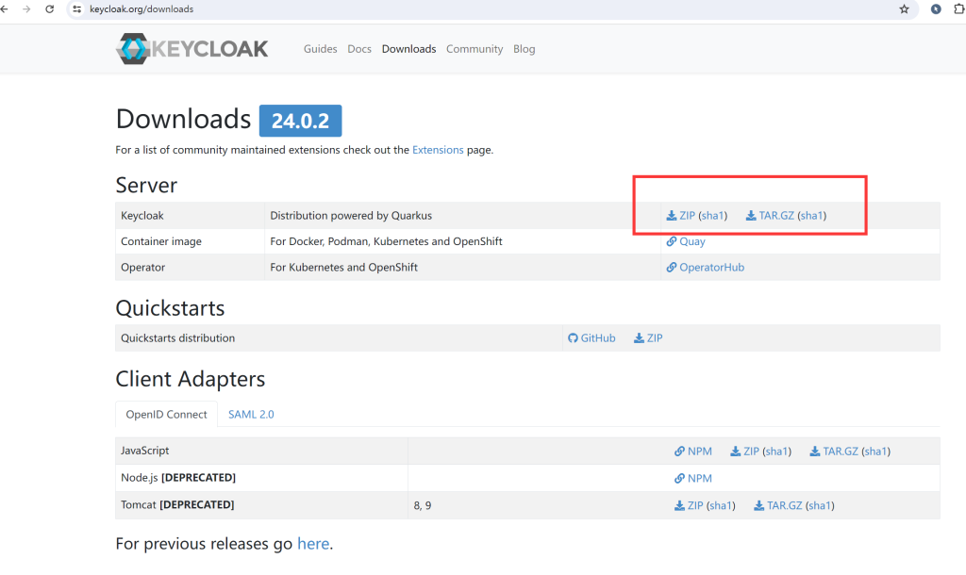Open the Quay container image link
This screenshot has width=966, height=575.
(x=686, y=241)
